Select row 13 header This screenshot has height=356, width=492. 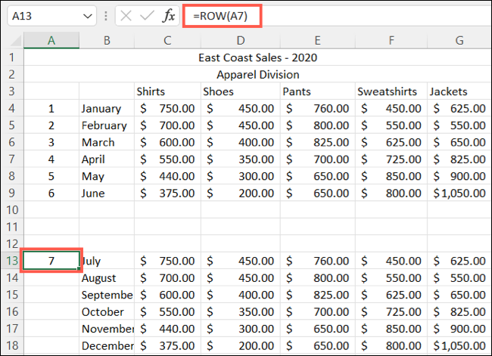[x=11, y=260]
